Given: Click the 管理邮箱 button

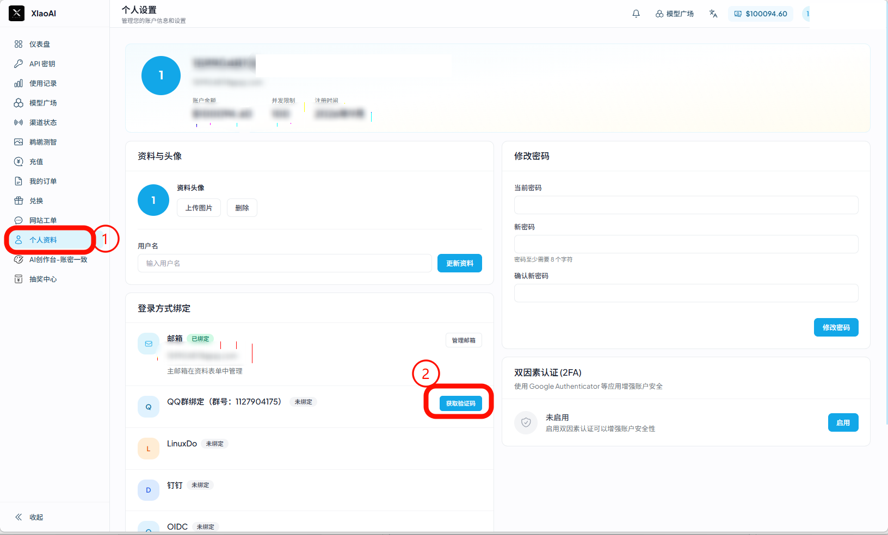Looking at the screenshot, I should [464, 340].
